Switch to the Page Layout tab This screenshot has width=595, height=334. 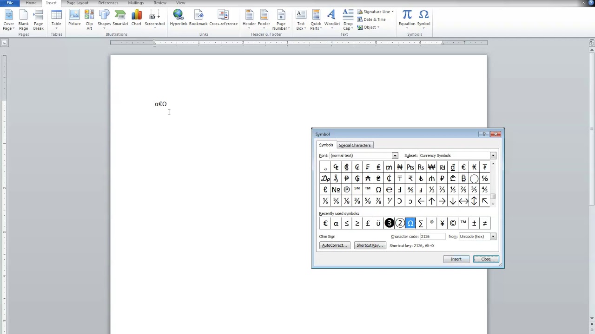pyautogui.click(x=77, y=3)
